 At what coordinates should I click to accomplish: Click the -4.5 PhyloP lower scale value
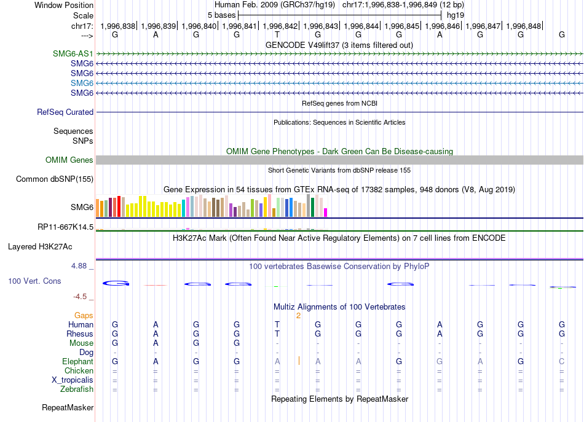(80, 297)
